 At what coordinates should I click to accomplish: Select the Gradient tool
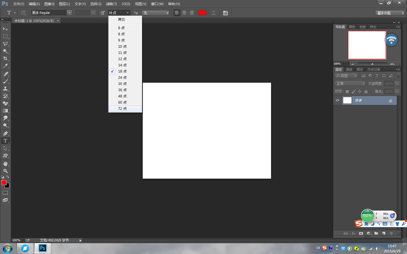5,111
